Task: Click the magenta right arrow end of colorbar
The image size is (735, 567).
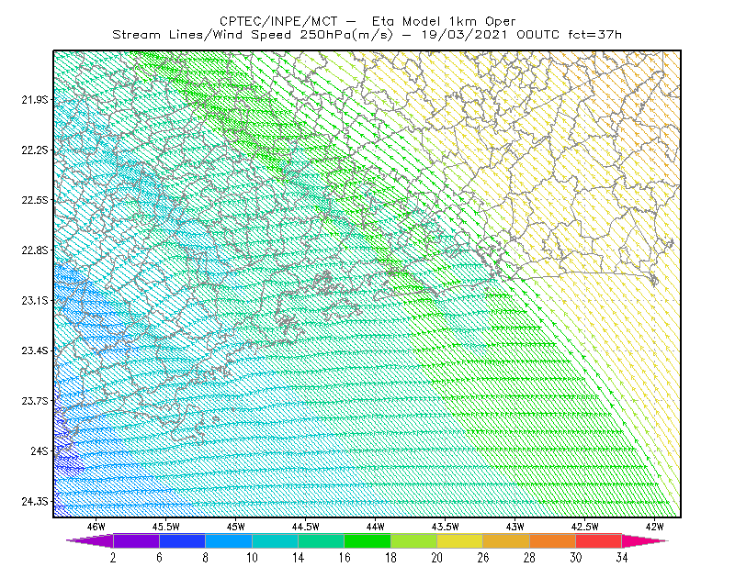Action: [x=643, y=540]
